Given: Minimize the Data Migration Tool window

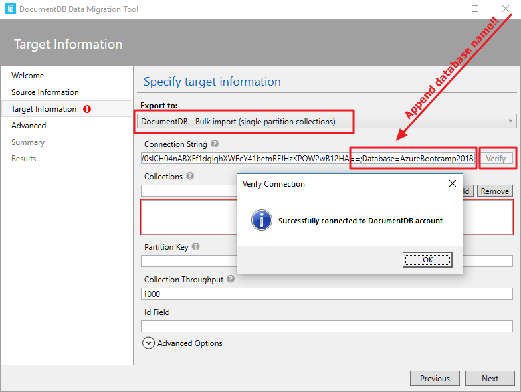Looking at the screenshot, I should coord(445,9).
